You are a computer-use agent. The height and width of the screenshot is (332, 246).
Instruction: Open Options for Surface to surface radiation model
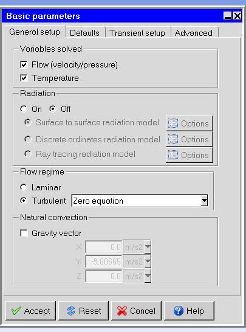point(189,123)
